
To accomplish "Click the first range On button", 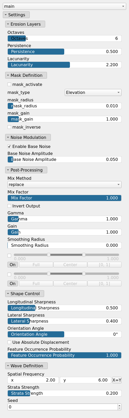I will (13, 265).
